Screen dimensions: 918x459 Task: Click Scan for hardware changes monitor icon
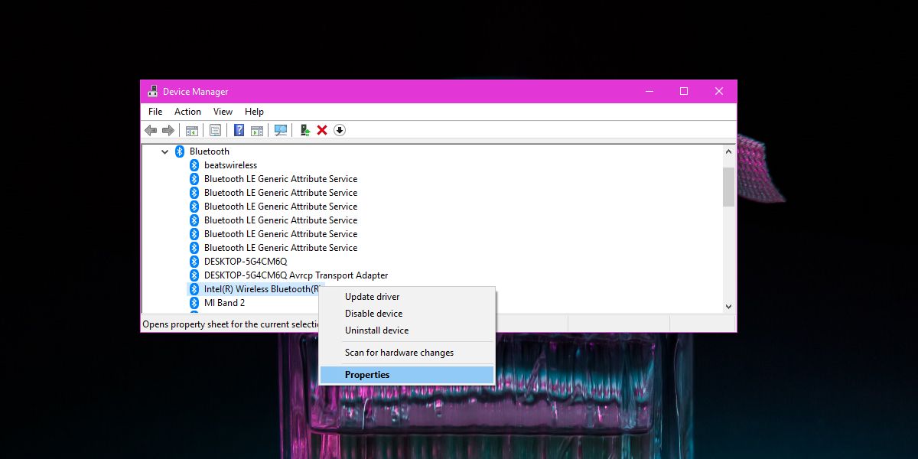pos(281,131)
